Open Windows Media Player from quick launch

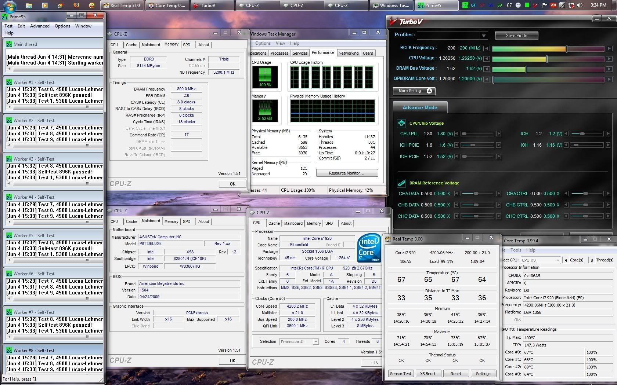pyautogui.click(x=44, y=5)
